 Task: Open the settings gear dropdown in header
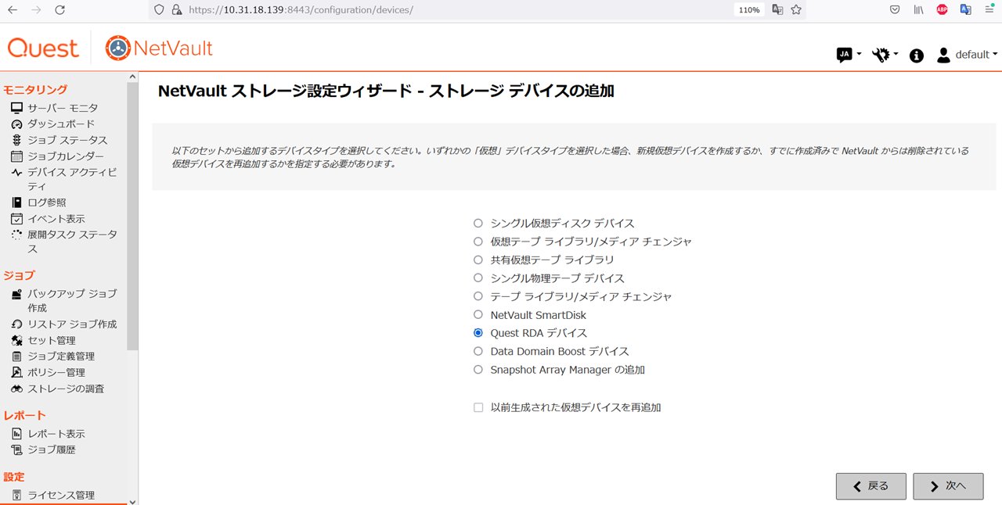(x=885, y=55)
